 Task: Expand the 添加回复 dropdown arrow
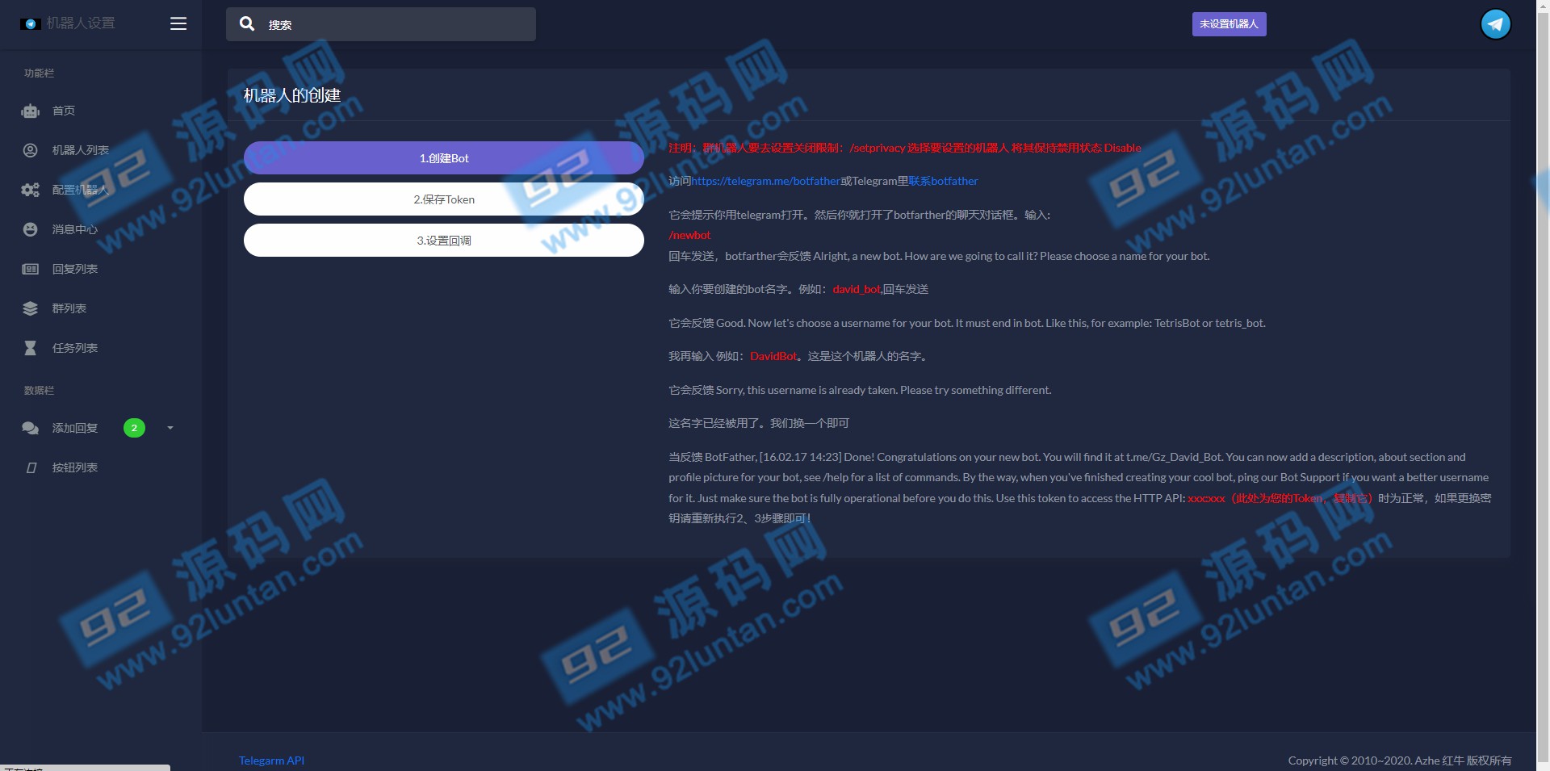pyautogui.click(x=170, y=428)
